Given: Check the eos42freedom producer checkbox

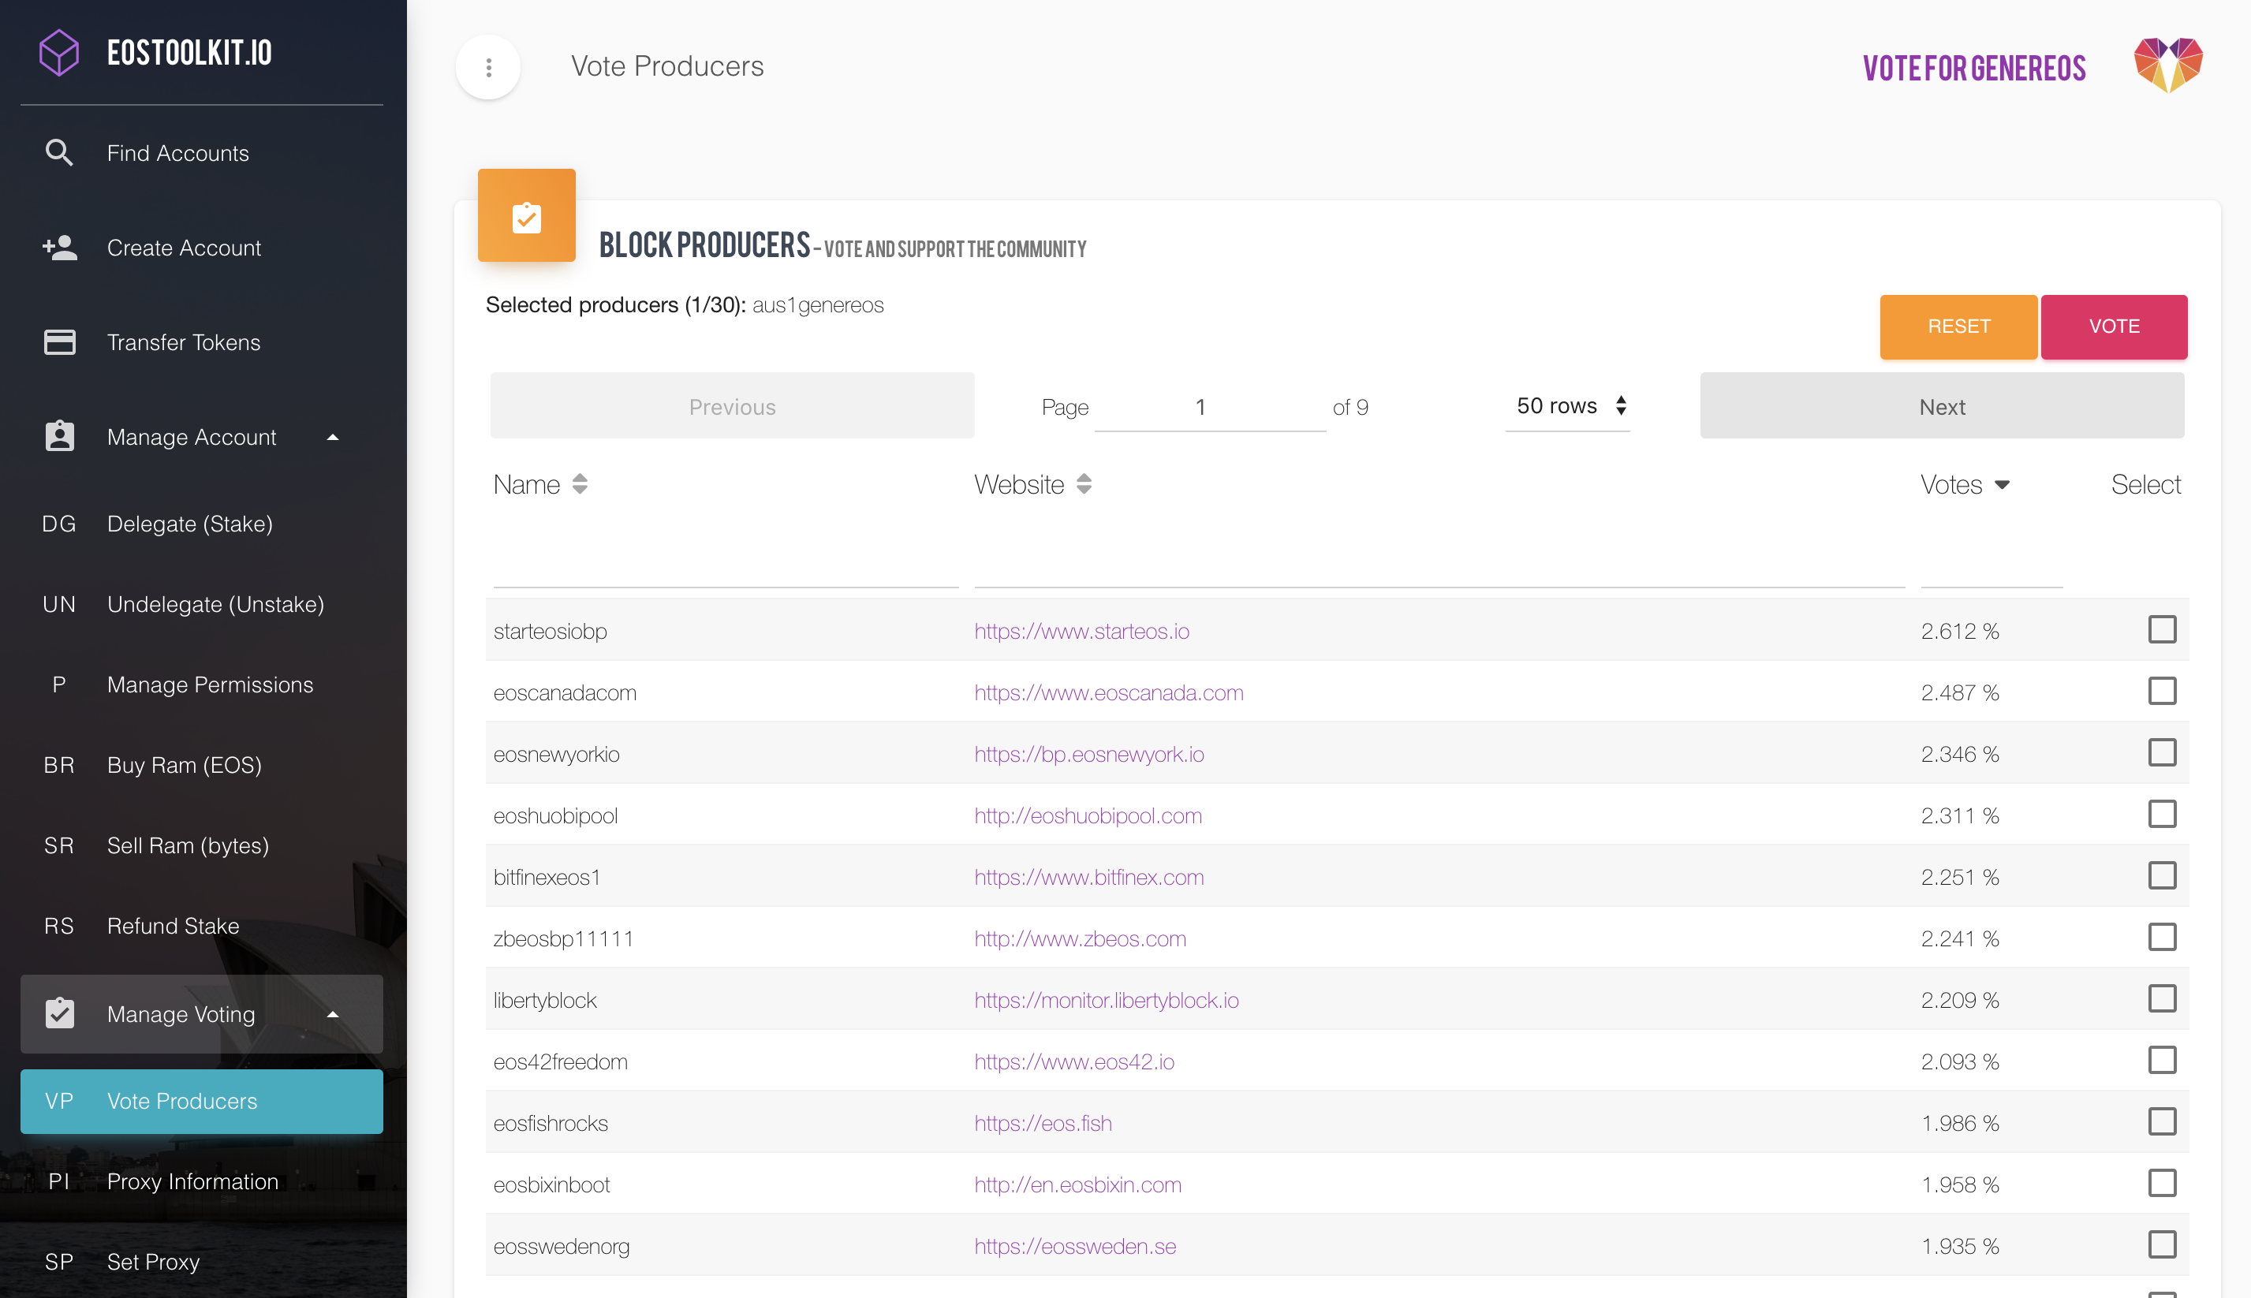Looking at the screenshot, I should point(2162,1060).
